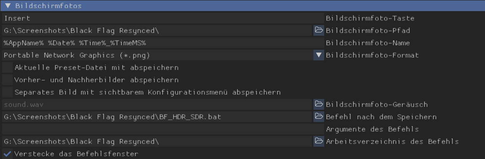Click the Insert screenshot key field
This screenshot has height=159, width=485.
(163, 18)
